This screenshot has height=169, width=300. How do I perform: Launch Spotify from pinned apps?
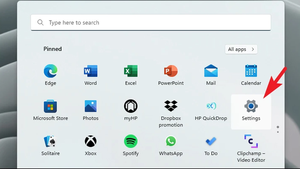point(131,145)
